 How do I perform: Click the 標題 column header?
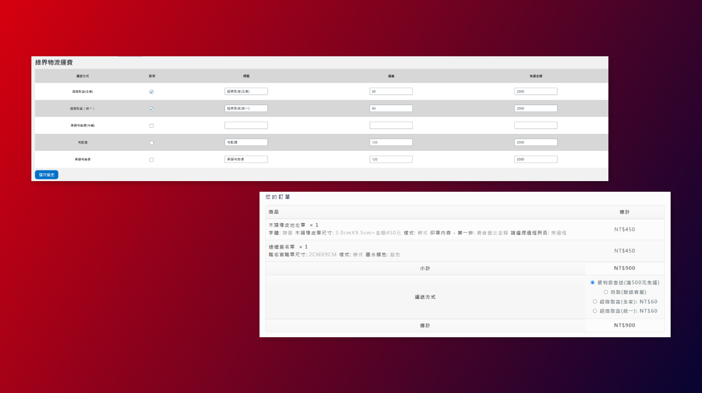click(x=246, y=76)
